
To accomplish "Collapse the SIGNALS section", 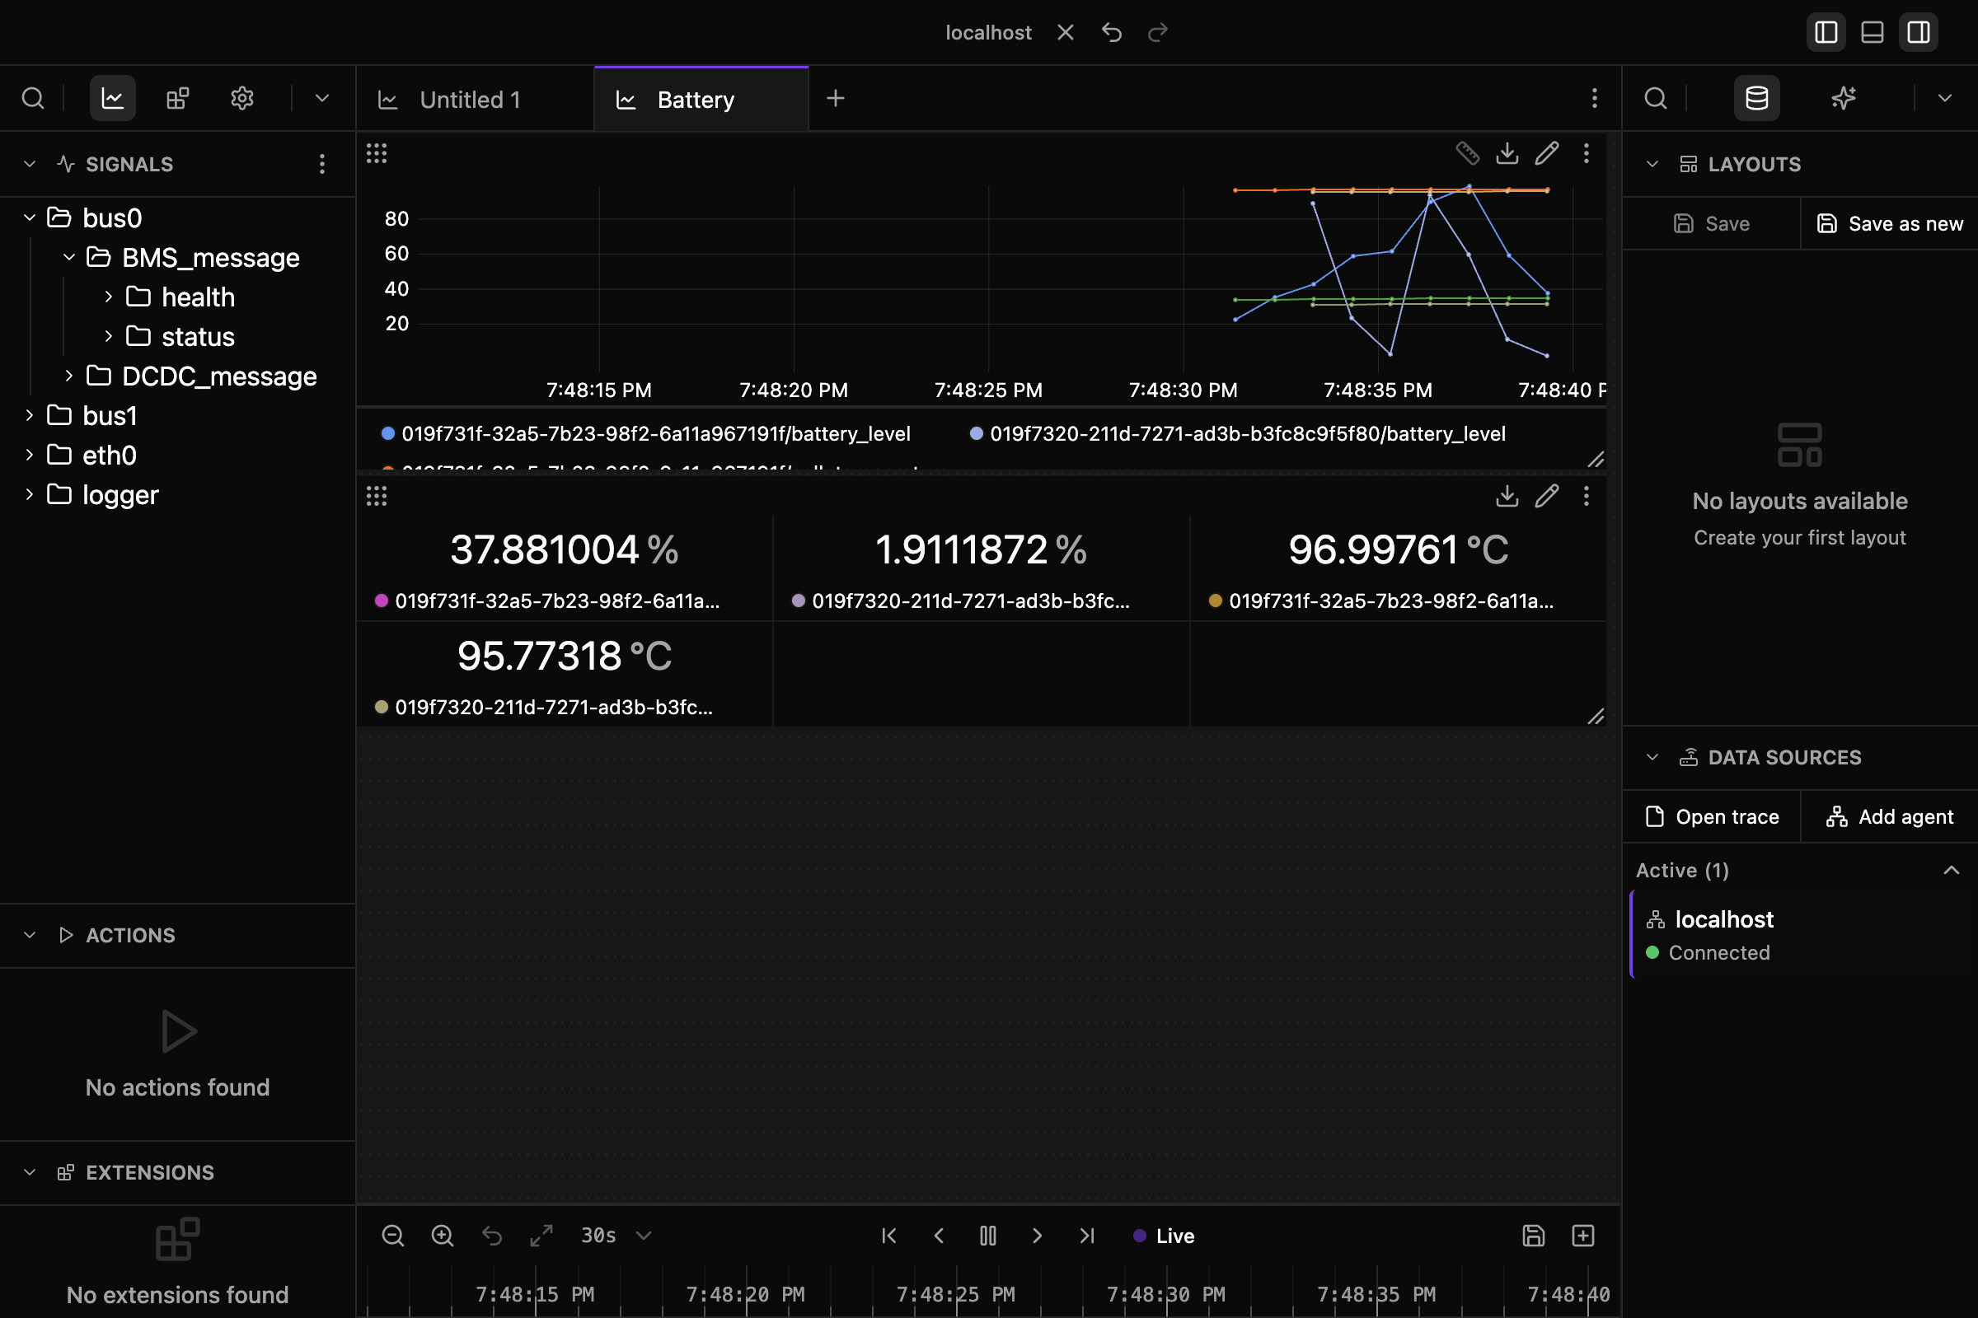I will click(x=30, y=164).
